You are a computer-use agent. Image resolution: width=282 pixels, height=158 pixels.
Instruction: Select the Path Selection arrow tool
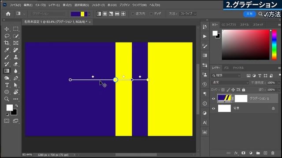16,85
